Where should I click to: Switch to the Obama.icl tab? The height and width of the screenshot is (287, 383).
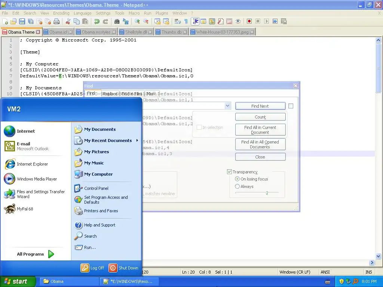[58, 32]
